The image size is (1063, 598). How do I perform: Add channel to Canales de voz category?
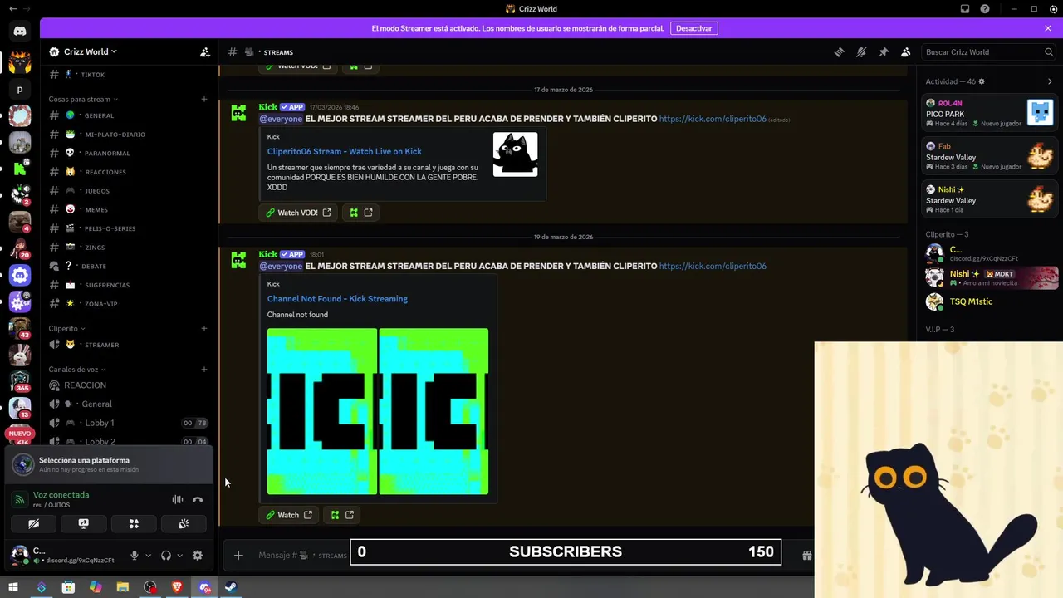[x=204, y=369]
